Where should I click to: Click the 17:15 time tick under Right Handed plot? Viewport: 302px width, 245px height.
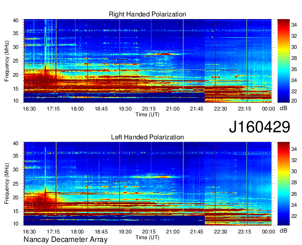click(x=53, y=109)
